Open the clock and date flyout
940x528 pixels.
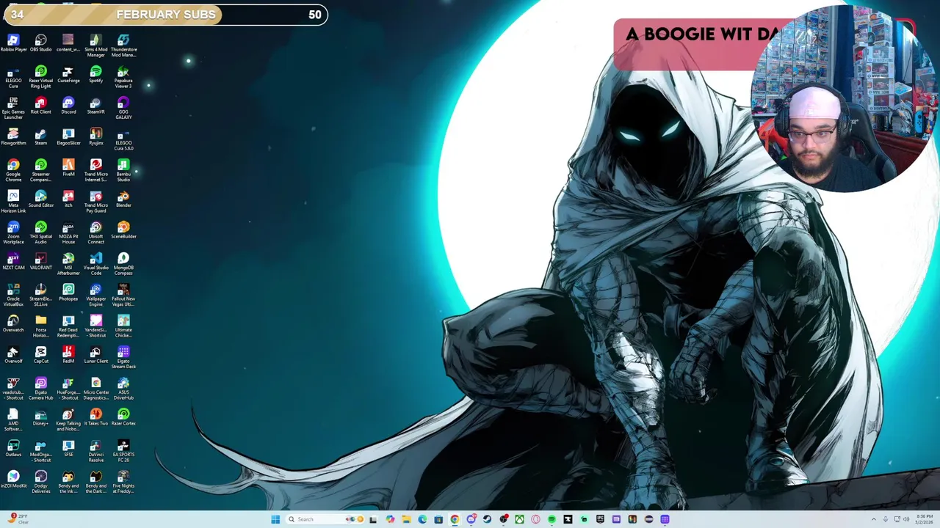pyautogui.click(x=925, y=519)
